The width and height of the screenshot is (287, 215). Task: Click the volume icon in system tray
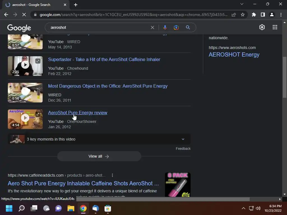point(258,208)
